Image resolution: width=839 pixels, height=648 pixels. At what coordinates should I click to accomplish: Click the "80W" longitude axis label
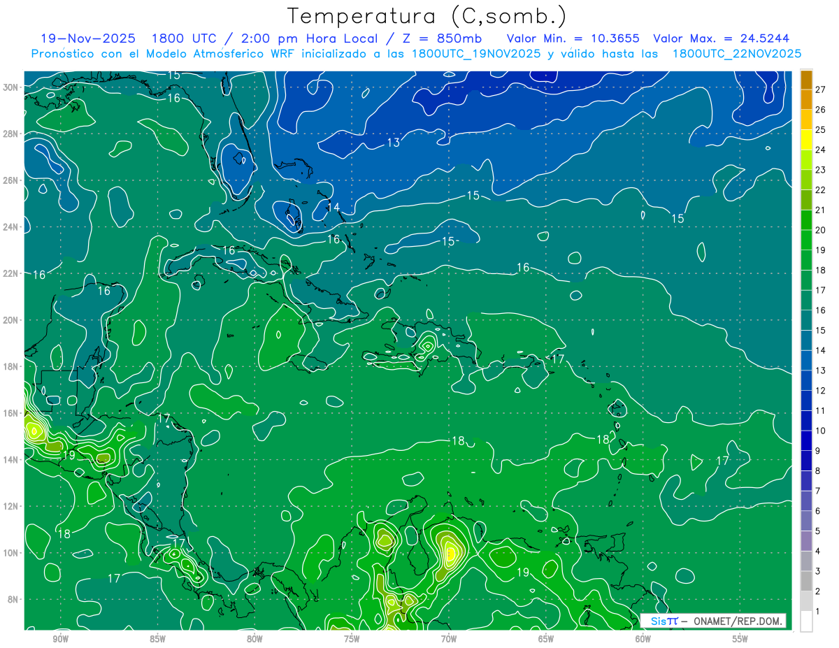[254, 639]
